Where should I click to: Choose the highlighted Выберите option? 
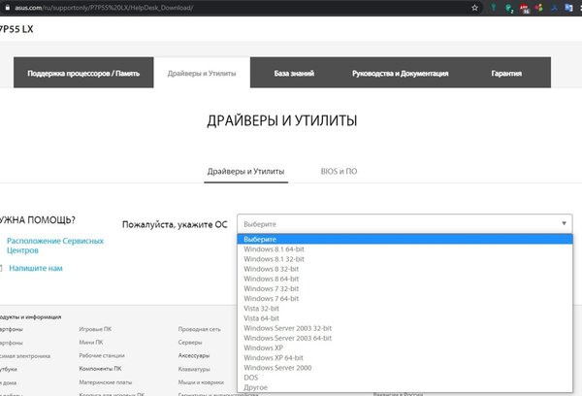[404, 239]
